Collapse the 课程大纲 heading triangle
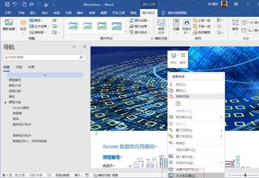This screenshot has height=178, width=259. pyautogui.click(x=5, y=102)
